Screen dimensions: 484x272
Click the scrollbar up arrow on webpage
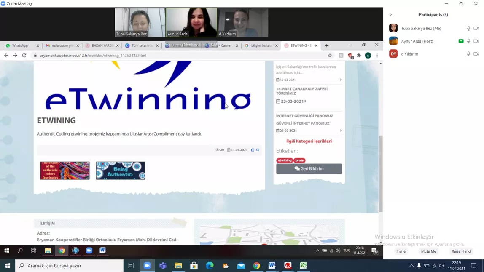pyautogui.click(x=381, y=63)
